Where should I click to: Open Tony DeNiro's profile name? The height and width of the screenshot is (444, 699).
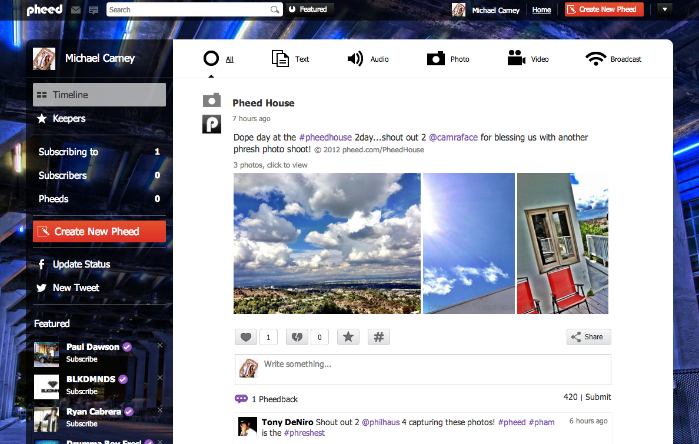point(288,422)
